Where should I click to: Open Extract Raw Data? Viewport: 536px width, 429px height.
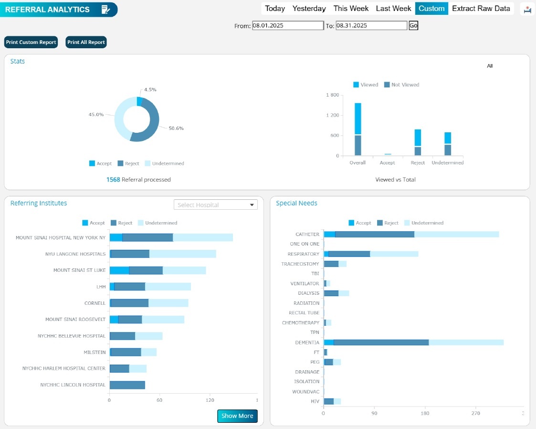click(481, 9)
